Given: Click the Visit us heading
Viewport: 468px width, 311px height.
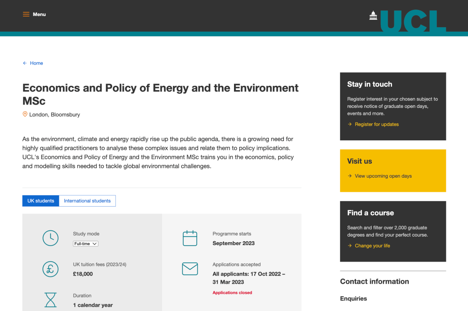Looking at the screenshot, I should [x=359, y=161].
